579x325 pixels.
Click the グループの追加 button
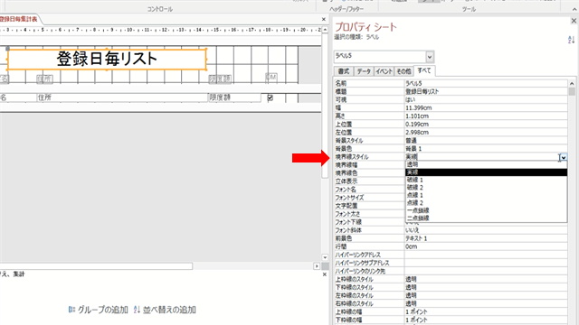click(x=99, y=310)
